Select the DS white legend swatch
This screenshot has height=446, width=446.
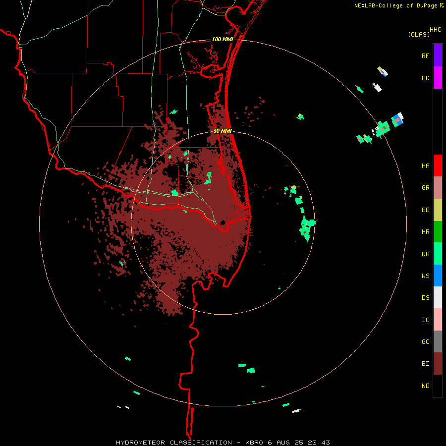pos(438,297)
